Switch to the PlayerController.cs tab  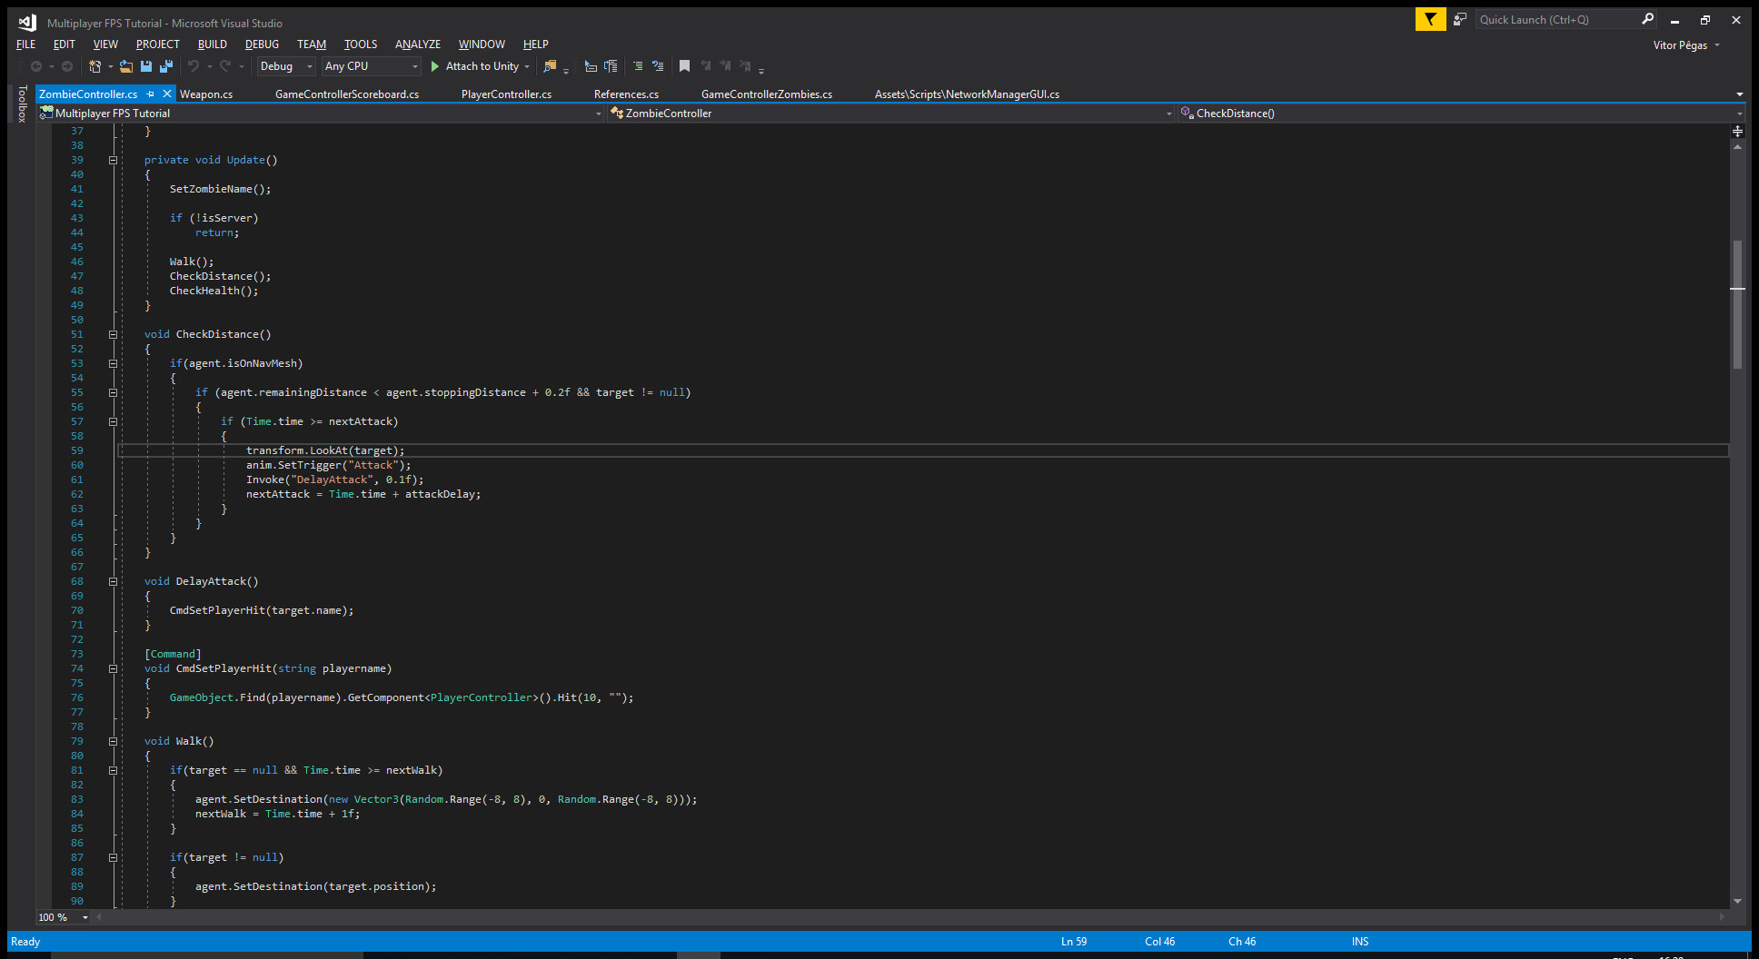click(505, 94)
